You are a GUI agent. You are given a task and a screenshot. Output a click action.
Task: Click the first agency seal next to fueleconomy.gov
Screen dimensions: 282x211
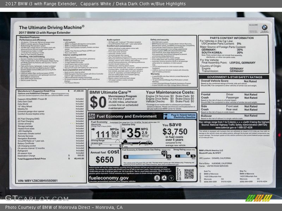pyautogui.click(x=158, y=178)
